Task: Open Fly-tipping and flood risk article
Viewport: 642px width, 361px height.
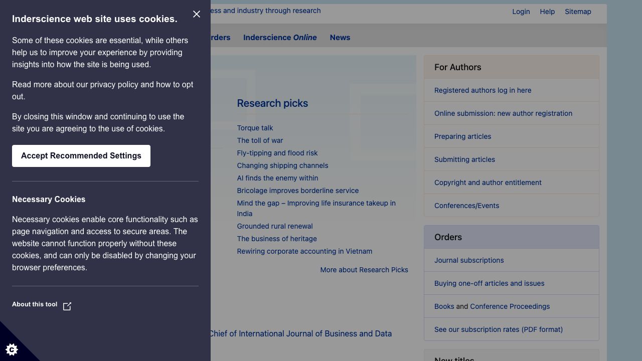Action: coord(277,153)
